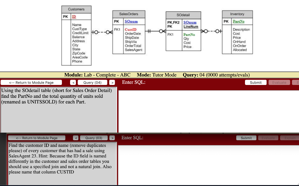The image size is (299, 186).
Task: Return to the Module Page from Query (03)
Action: tap(36, 138)
